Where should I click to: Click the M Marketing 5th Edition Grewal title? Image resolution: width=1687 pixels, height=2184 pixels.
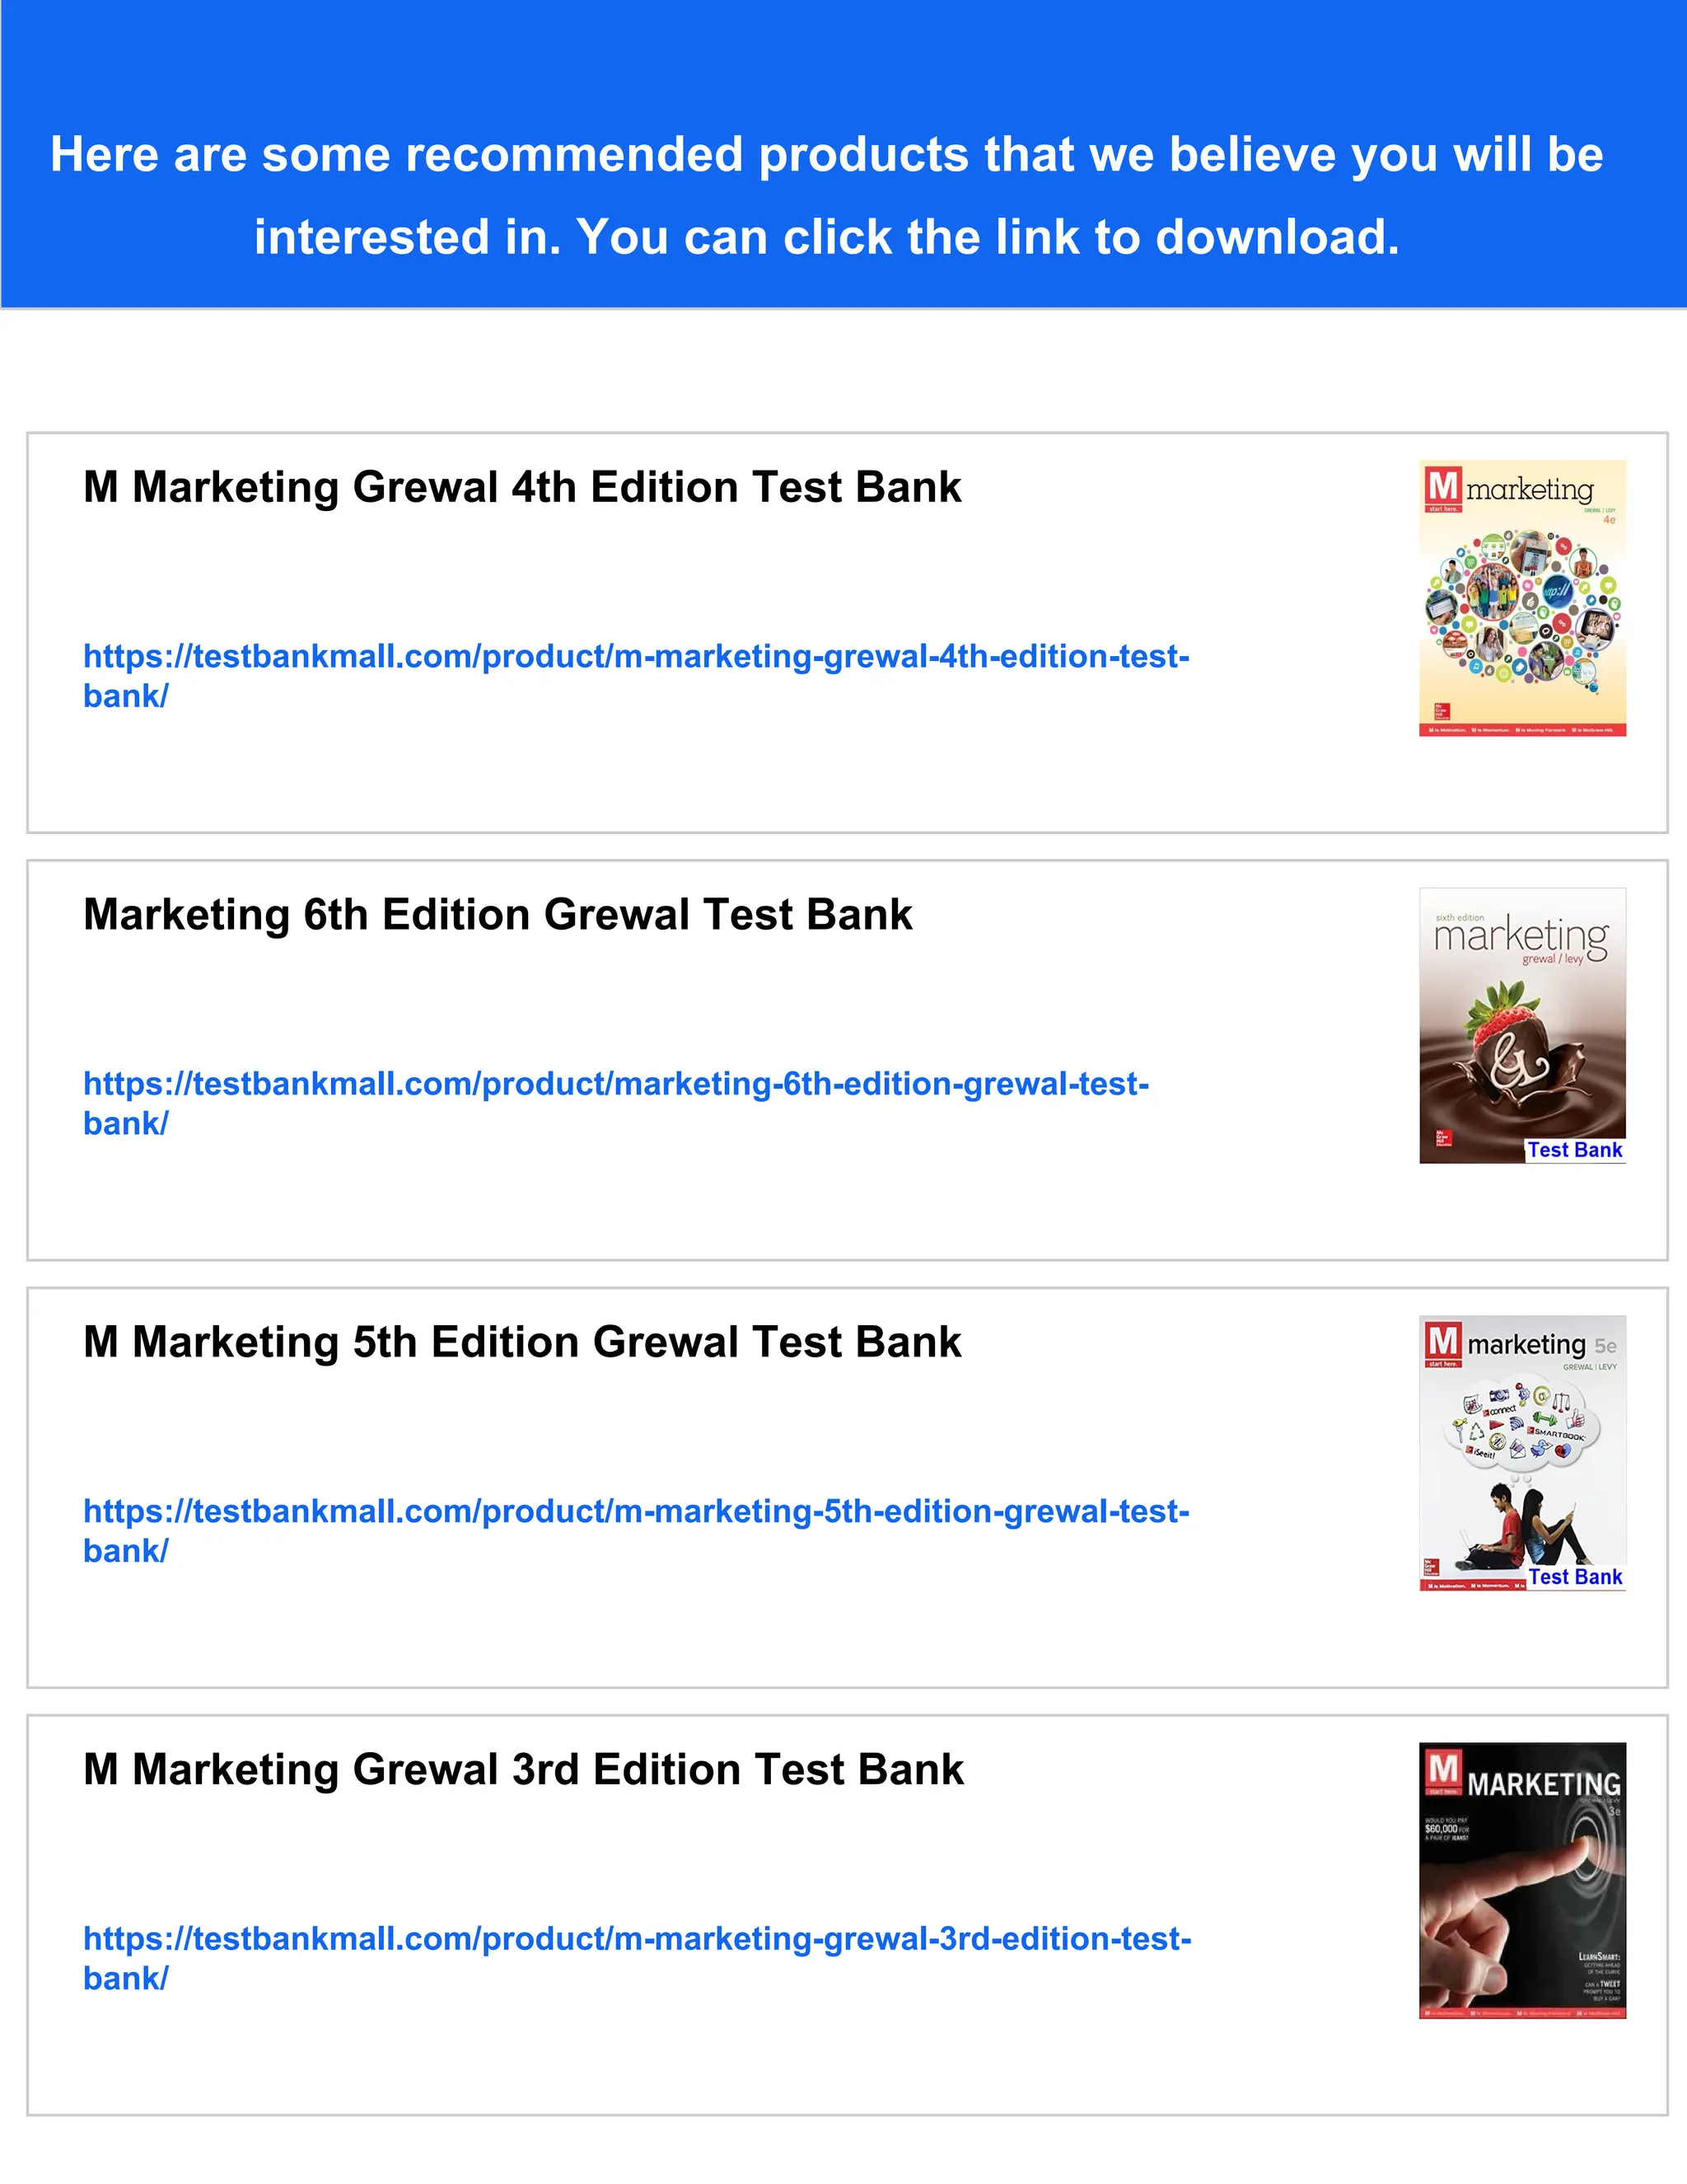pyautogui.click(x=521, y=1342)
